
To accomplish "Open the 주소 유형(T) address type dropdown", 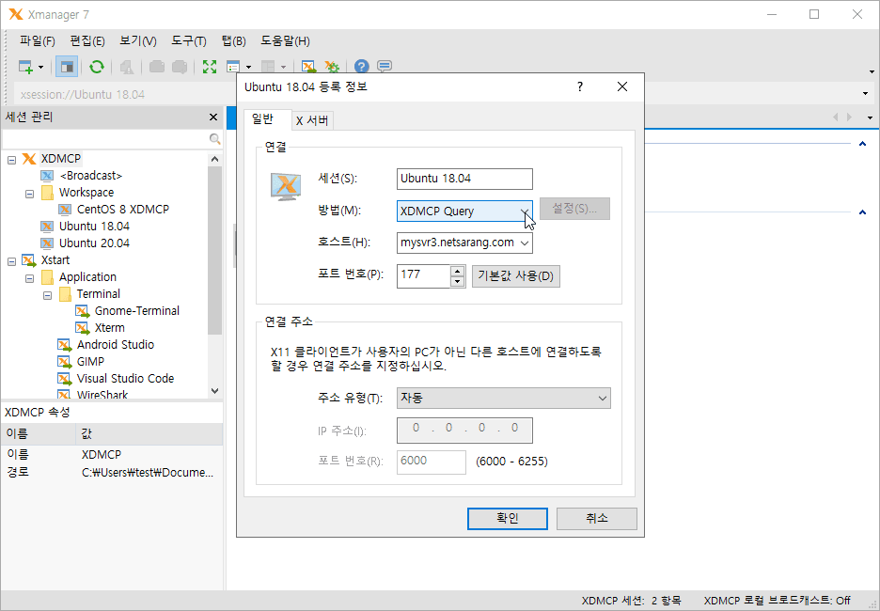I will point(603,399).
